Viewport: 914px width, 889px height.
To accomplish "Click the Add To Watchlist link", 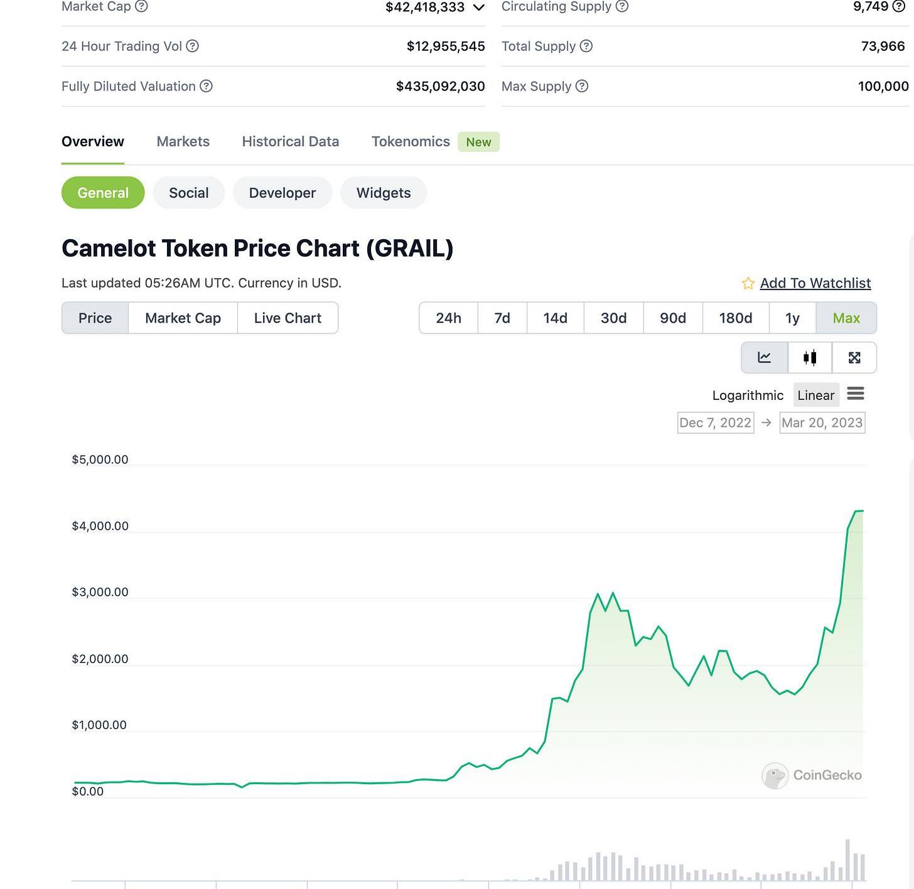I will [815, 284].
